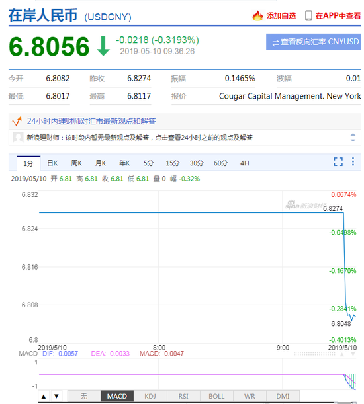Click the (USDCNY) symbol text
The width and height of the screenshot is (364, 404).
point(108,17)
